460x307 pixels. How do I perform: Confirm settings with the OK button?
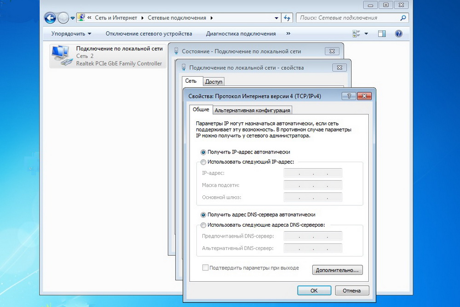[314, 290]
